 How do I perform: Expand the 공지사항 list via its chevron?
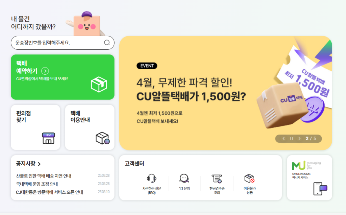[39, 164]
